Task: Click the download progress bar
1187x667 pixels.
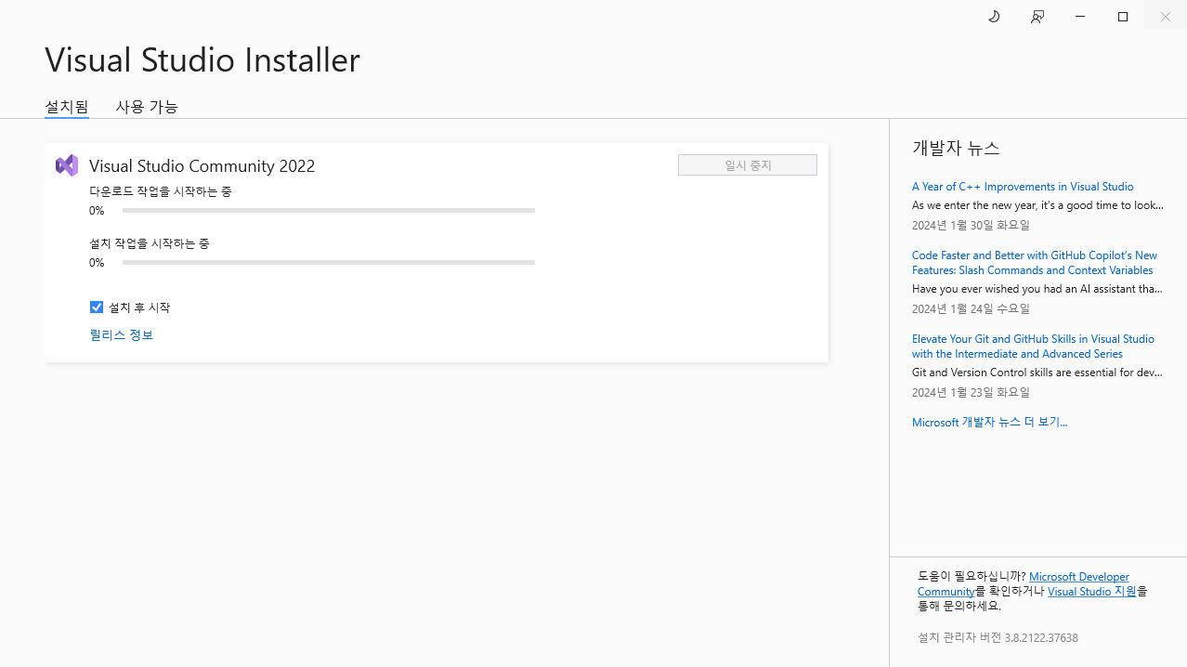Action: [329, 211]
